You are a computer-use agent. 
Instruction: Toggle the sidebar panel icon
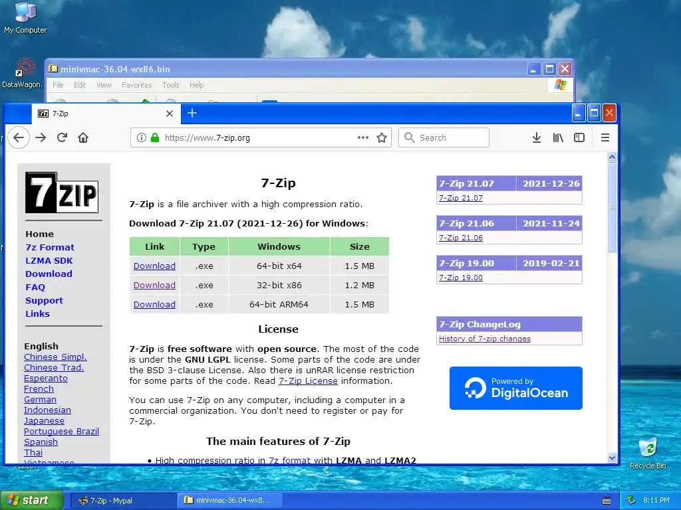tap(579, 138)
